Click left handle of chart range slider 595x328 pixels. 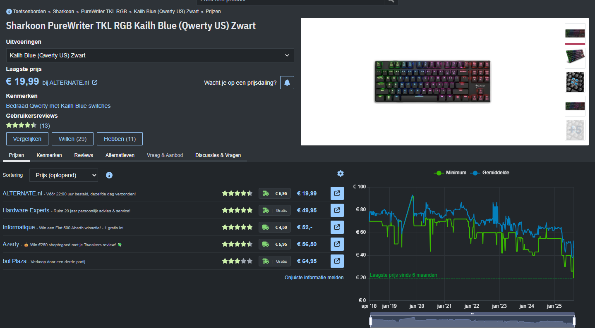(371, 321)
